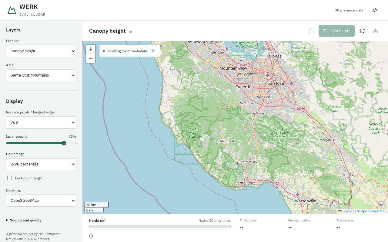The height and width of the screenshot is (242, 388).
Task: Open the Color range dropdown
Action: click(41, 164)
